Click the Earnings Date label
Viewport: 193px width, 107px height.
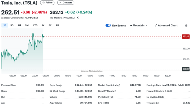154,85
